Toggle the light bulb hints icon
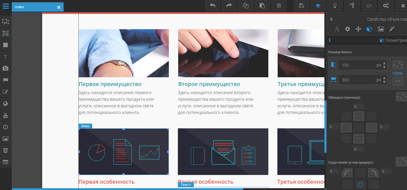Screen dimensions: 407x190 pos(335,6)
